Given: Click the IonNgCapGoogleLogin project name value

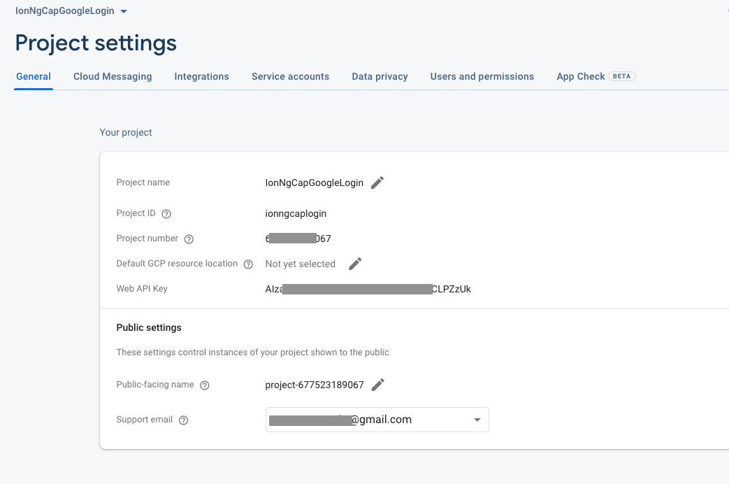Looking at the screenshot, I should (x=315, y=183).
